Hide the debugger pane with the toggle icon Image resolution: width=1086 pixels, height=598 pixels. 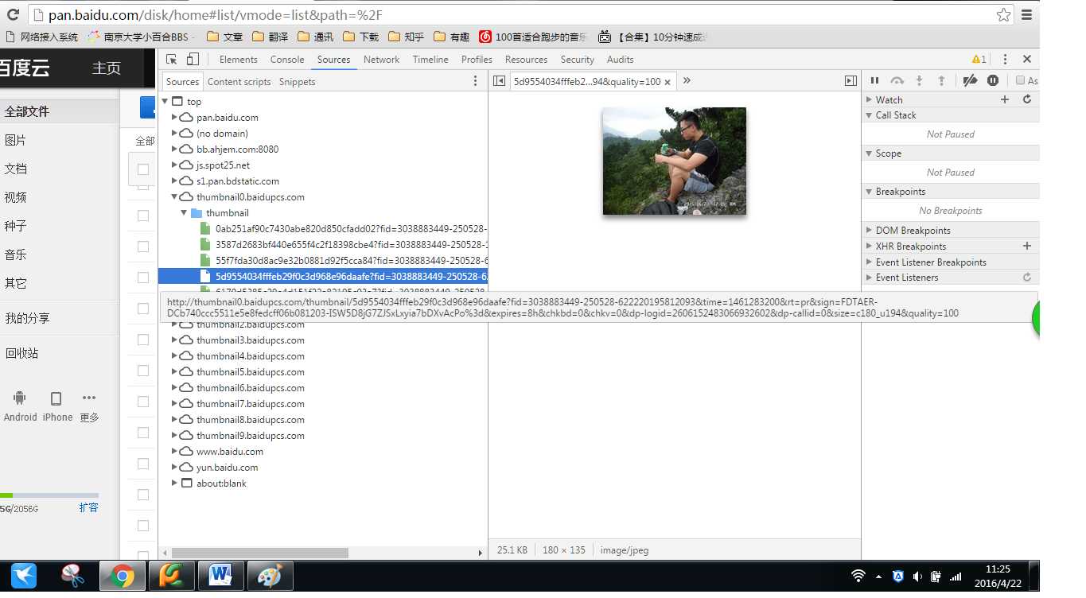(851, 81)
